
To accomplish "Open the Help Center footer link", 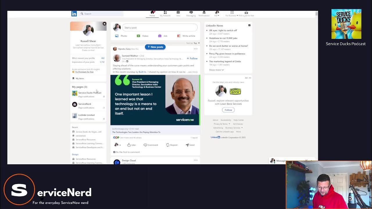I will coord(239,120).
